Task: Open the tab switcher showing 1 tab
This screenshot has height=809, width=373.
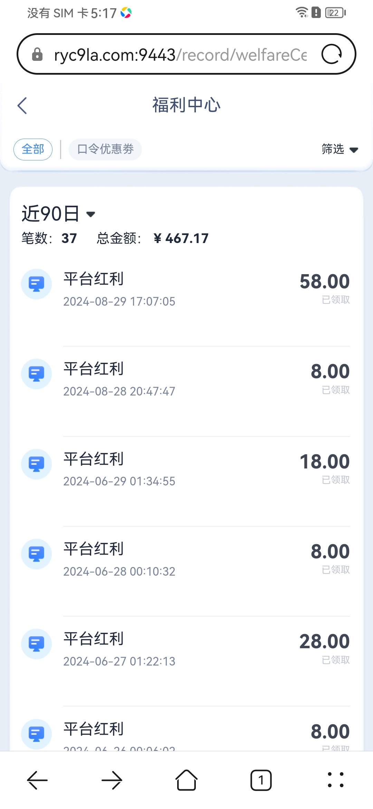Action: (x=261, y=780)
